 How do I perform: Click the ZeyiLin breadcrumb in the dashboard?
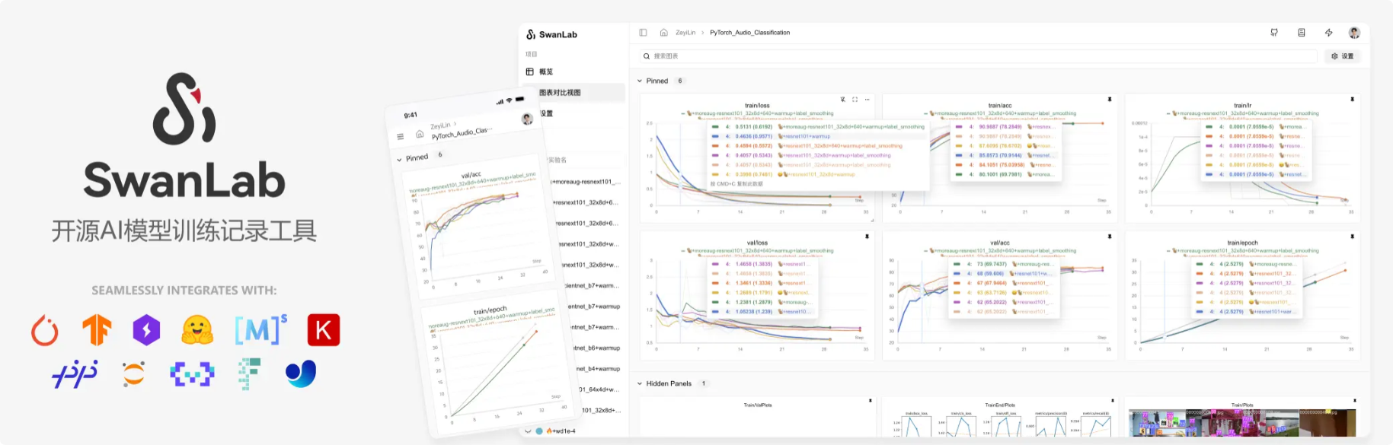(x=685, y=33)
